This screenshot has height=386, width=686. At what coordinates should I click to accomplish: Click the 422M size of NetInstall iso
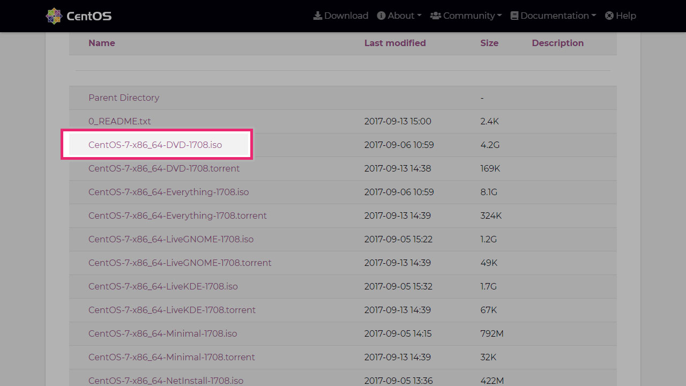492,381
